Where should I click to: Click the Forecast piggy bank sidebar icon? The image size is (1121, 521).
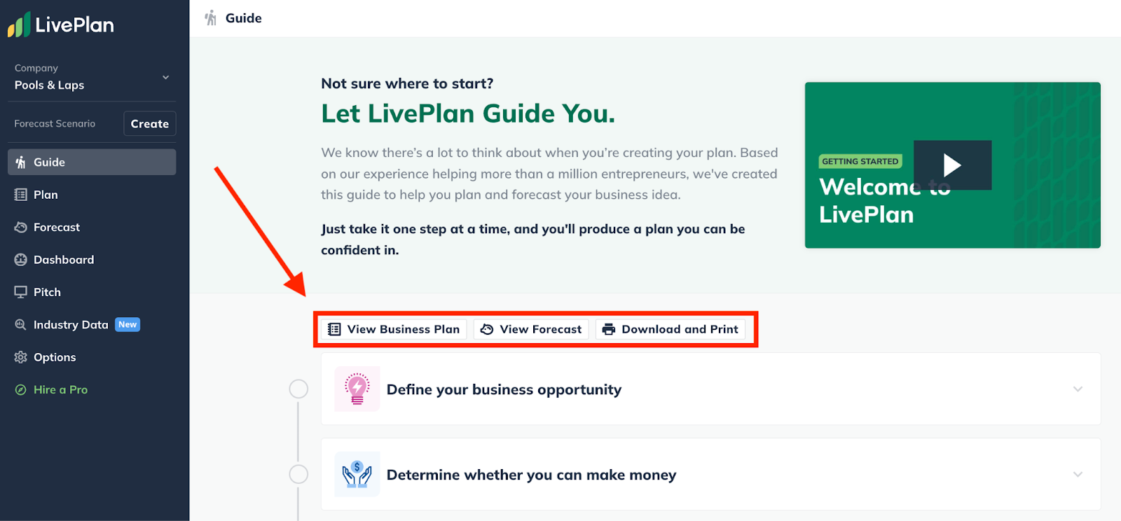tap(21, 228)
